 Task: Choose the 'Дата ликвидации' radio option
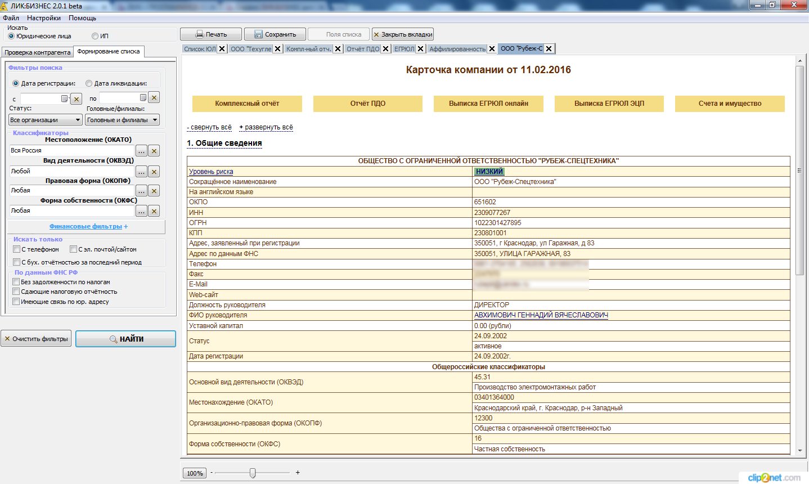[x=89, y=83]
